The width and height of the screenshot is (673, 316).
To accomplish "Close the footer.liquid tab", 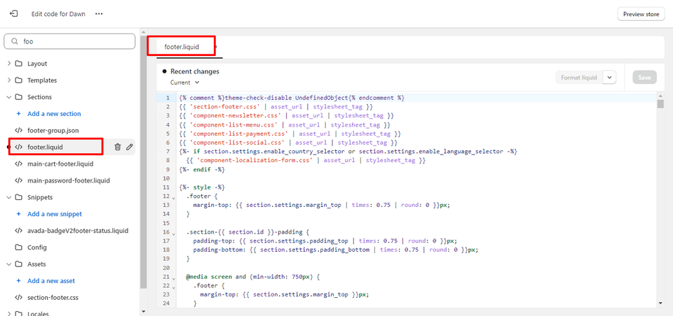I will 216,46.
